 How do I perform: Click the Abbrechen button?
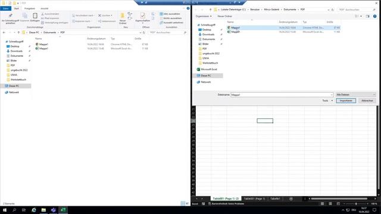pos(367,100)
